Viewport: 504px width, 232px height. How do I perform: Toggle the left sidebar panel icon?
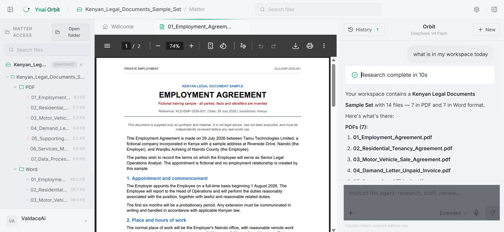coord(10,9)
